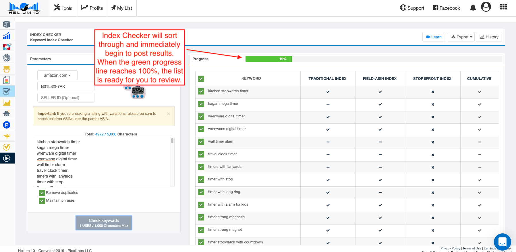Click the green progress bar
Screen dimensions: 516x252
(268, 59)
